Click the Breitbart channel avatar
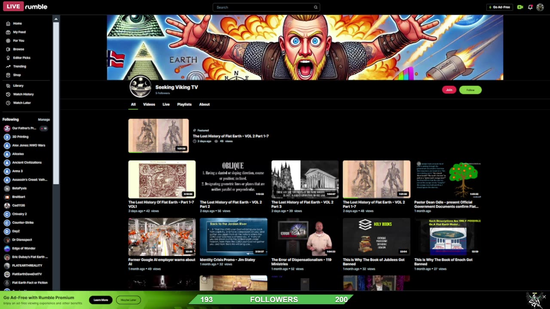The height and width of the screenshot is (309, 550). [x=7, y=197]
